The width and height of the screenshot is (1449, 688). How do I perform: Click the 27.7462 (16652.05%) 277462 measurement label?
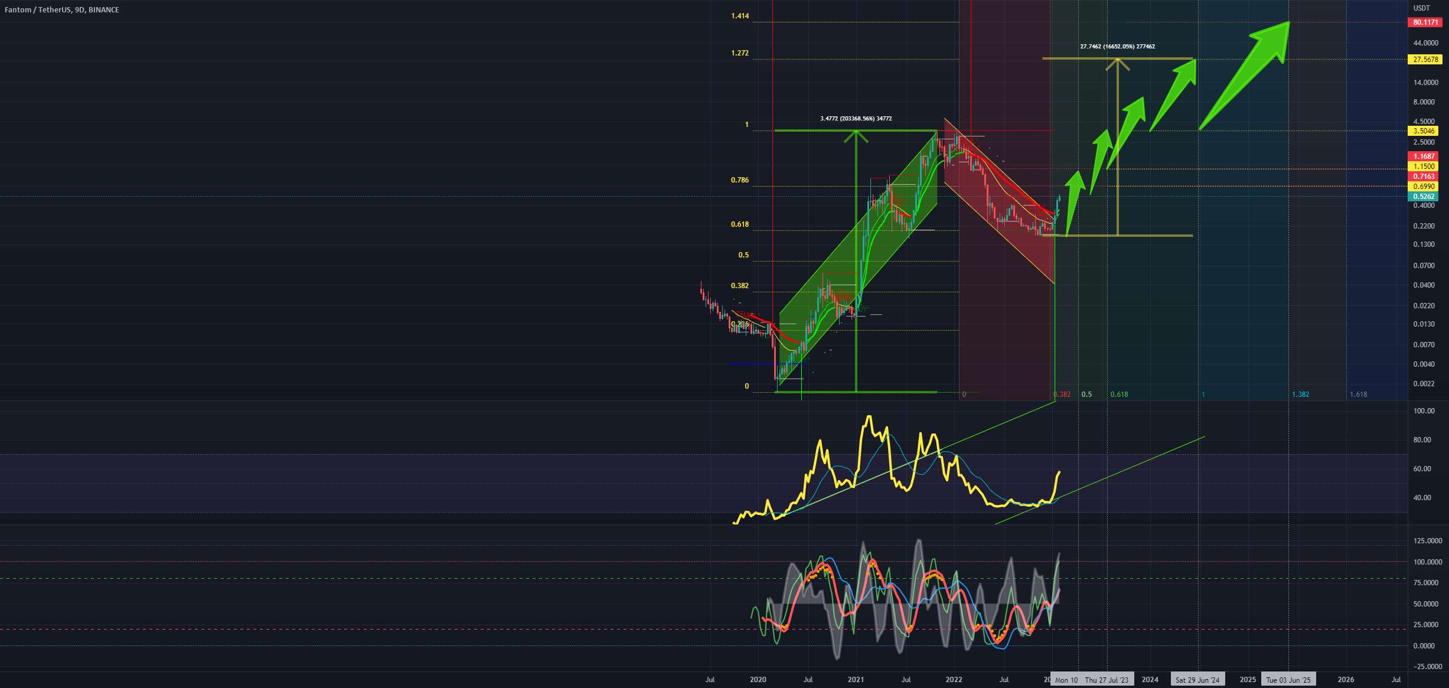click(x=1118, y=47)
